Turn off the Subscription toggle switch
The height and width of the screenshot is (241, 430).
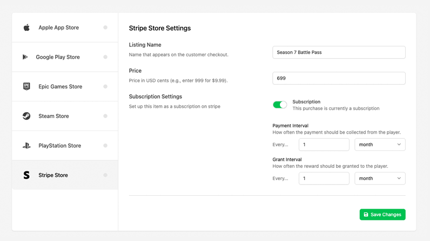[280, 105]
